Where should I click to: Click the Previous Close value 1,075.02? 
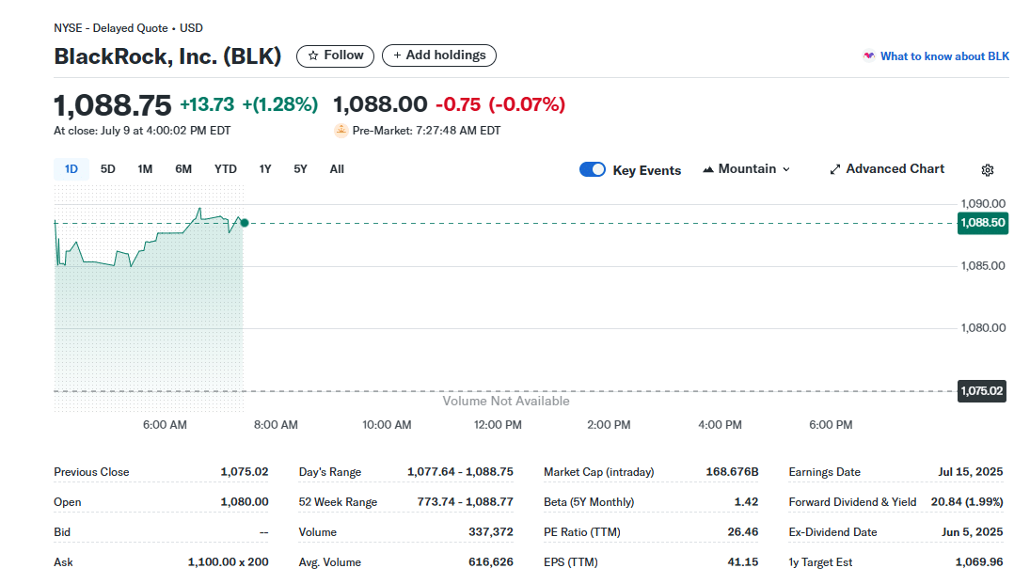(245, 472)
